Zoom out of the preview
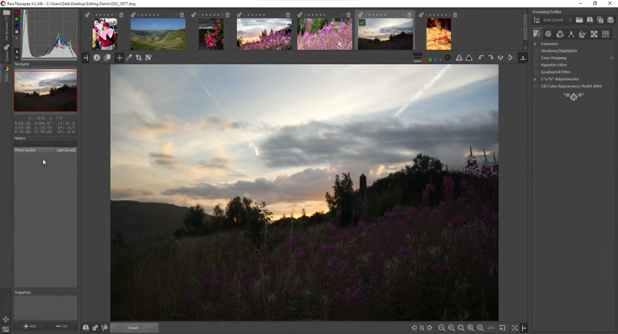This screenshot has height=334, width=618. (x=441, y=328)
